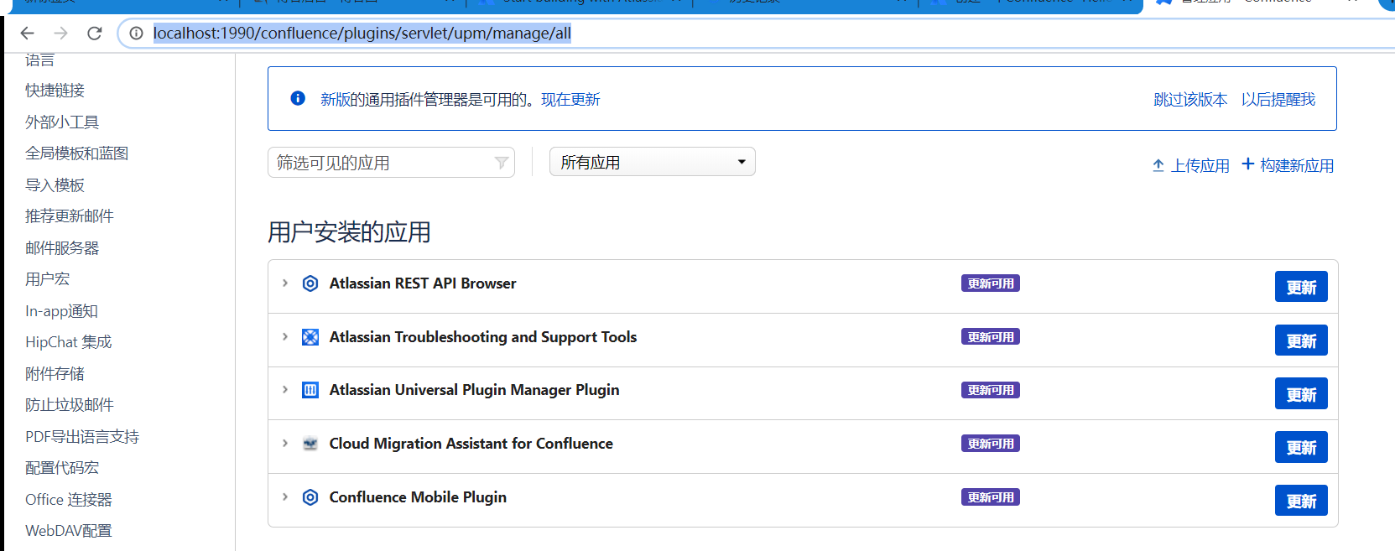Screen dimensions: 1395x551
Task: Click 更新可用 badge for Troubleshooting and Support Tools
Action: click(991, 337)
